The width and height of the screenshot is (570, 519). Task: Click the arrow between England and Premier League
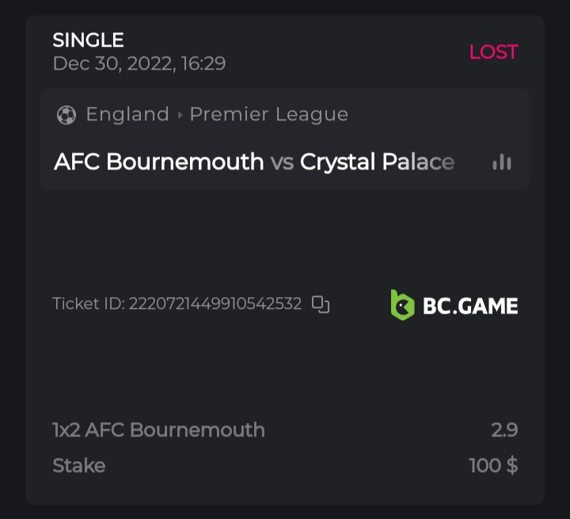[x=180, y=115]
